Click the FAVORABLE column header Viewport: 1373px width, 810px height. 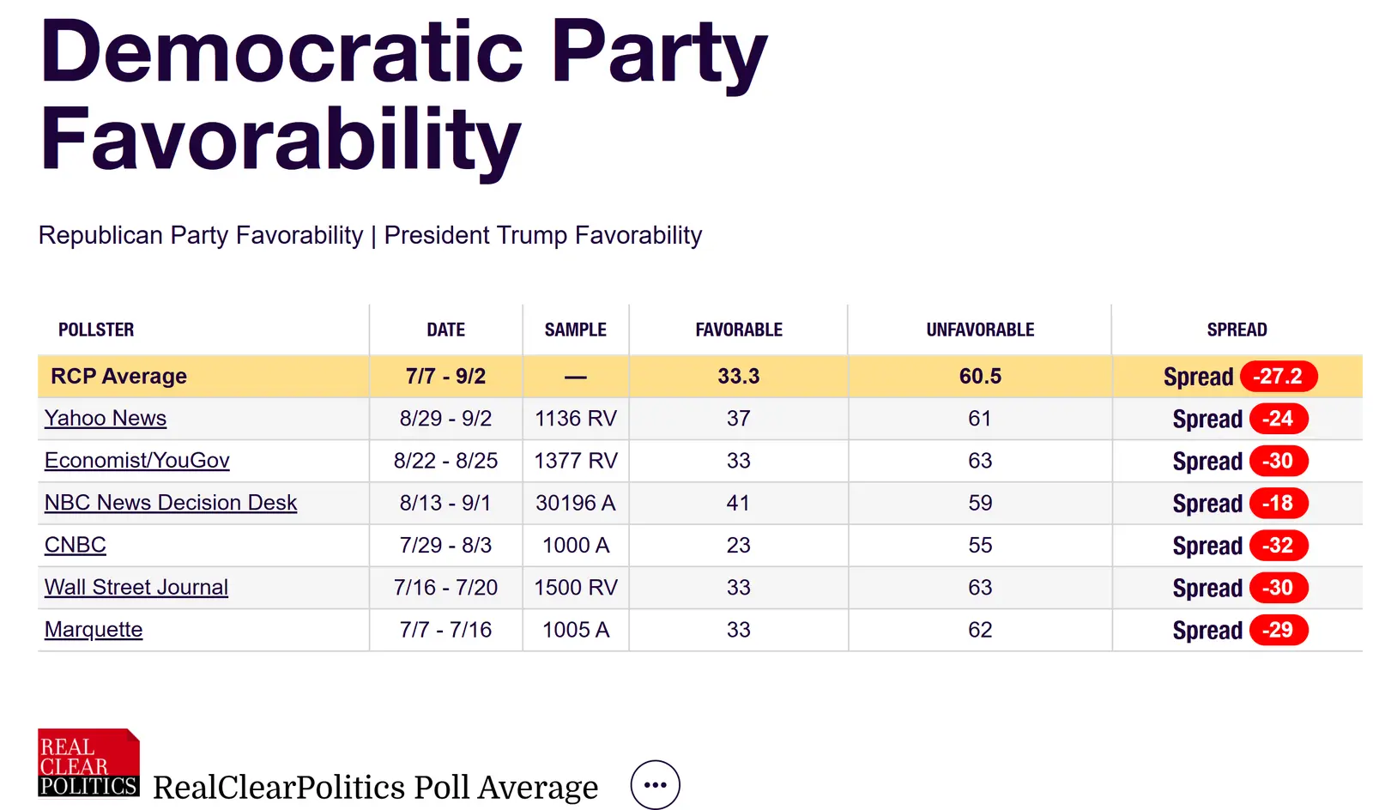point(739,329)
